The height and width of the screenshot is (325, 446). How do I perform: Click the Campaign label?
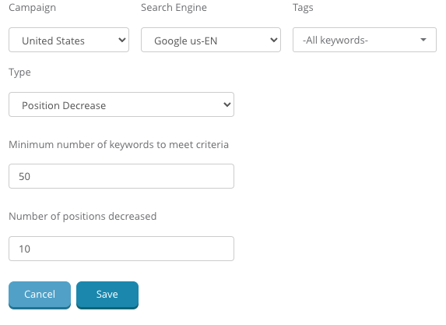click(x=32, y=8)
